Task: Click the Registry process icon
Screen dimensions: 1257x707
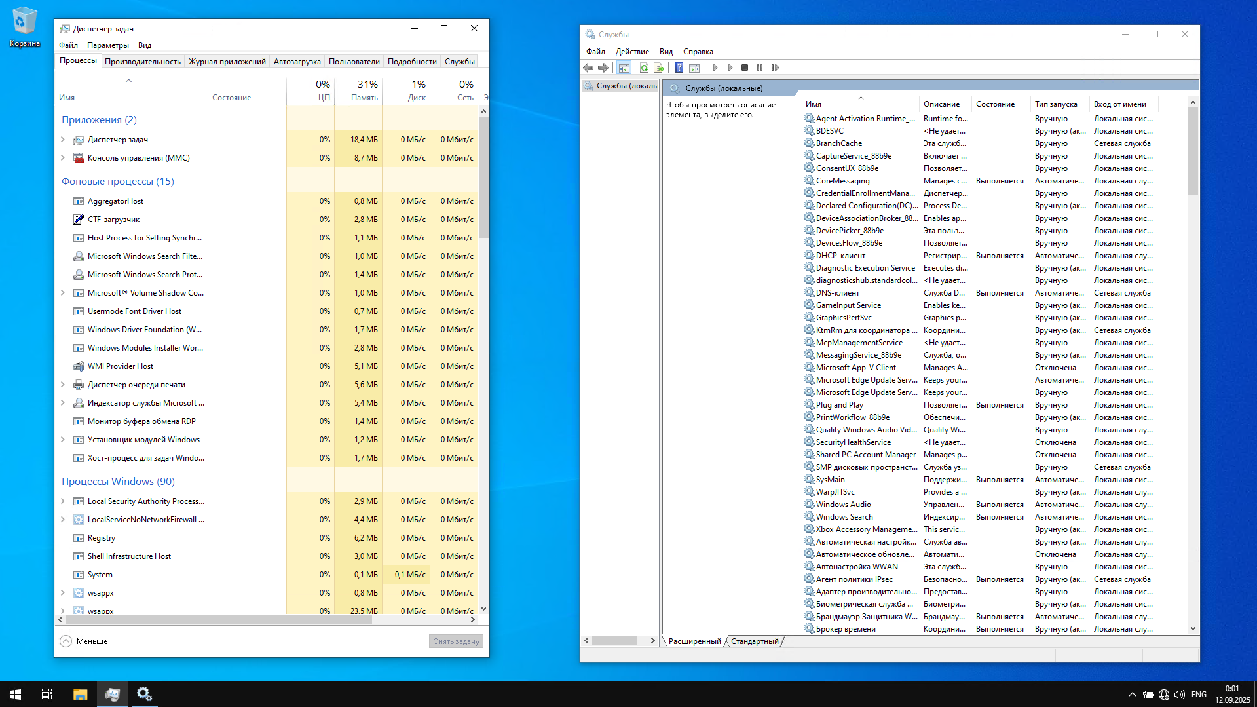Action: (79, 538)
